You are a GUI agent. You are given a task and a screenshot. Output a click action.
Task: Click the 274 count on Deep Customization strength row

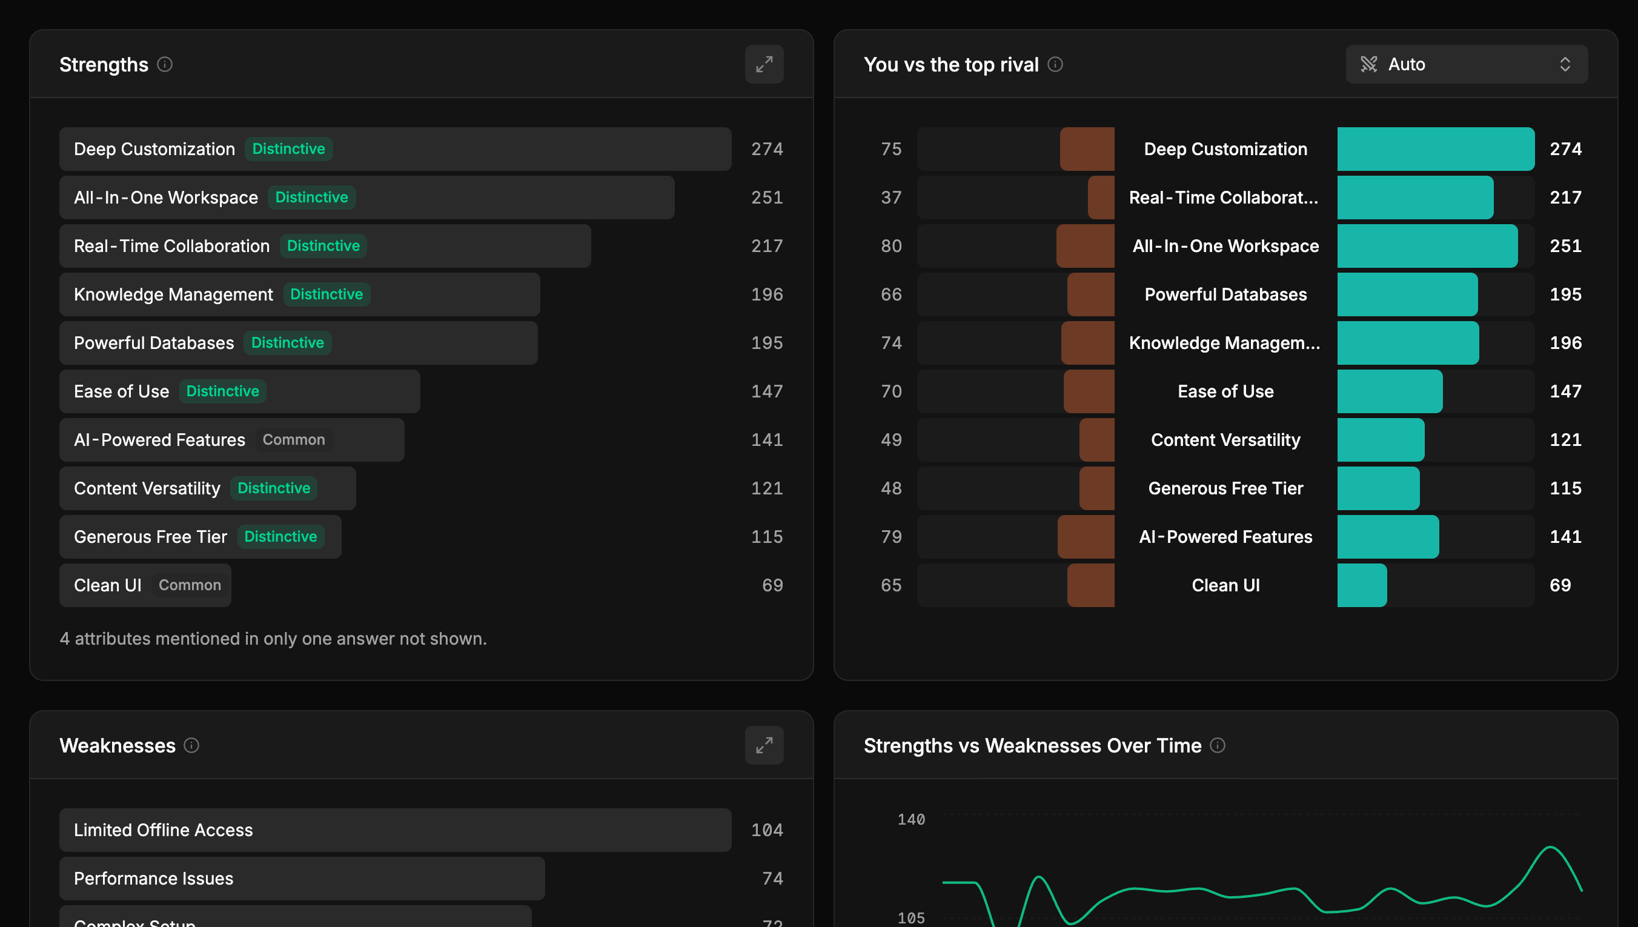coord(767,149)
